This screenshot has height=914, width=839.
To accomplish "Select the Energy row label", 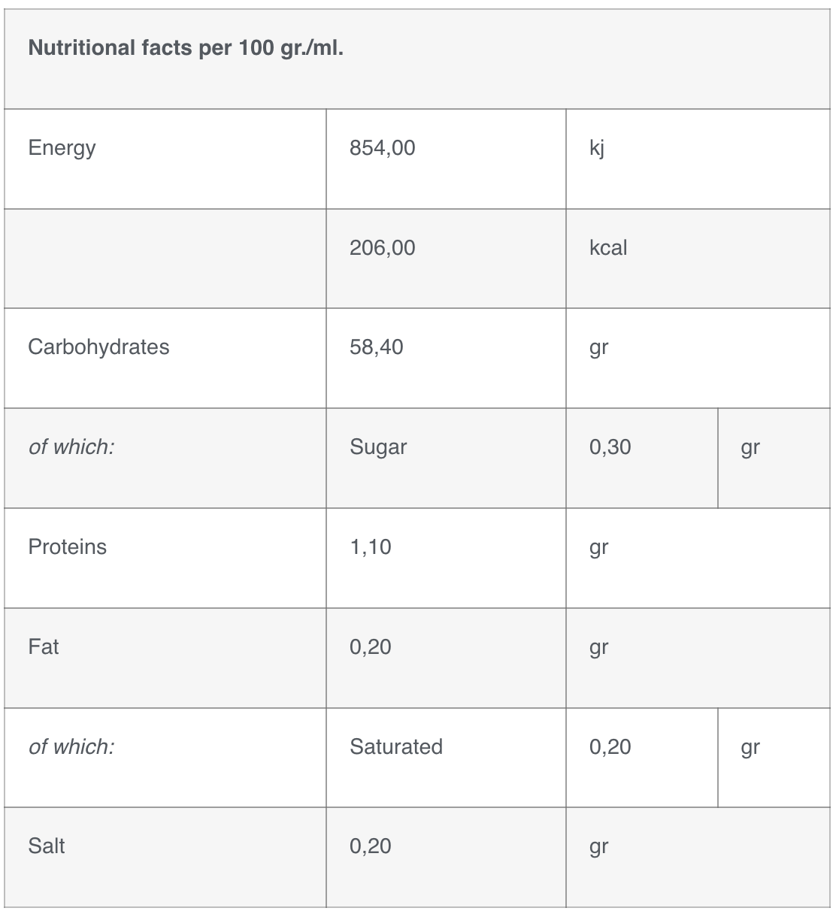I will (x=62, y=148).
